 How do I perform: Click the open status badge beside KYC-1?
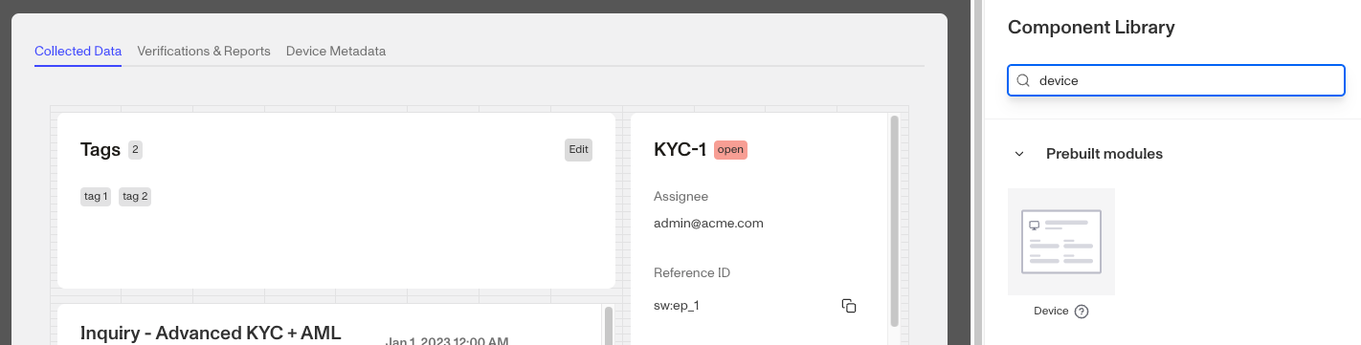(730, 149)
